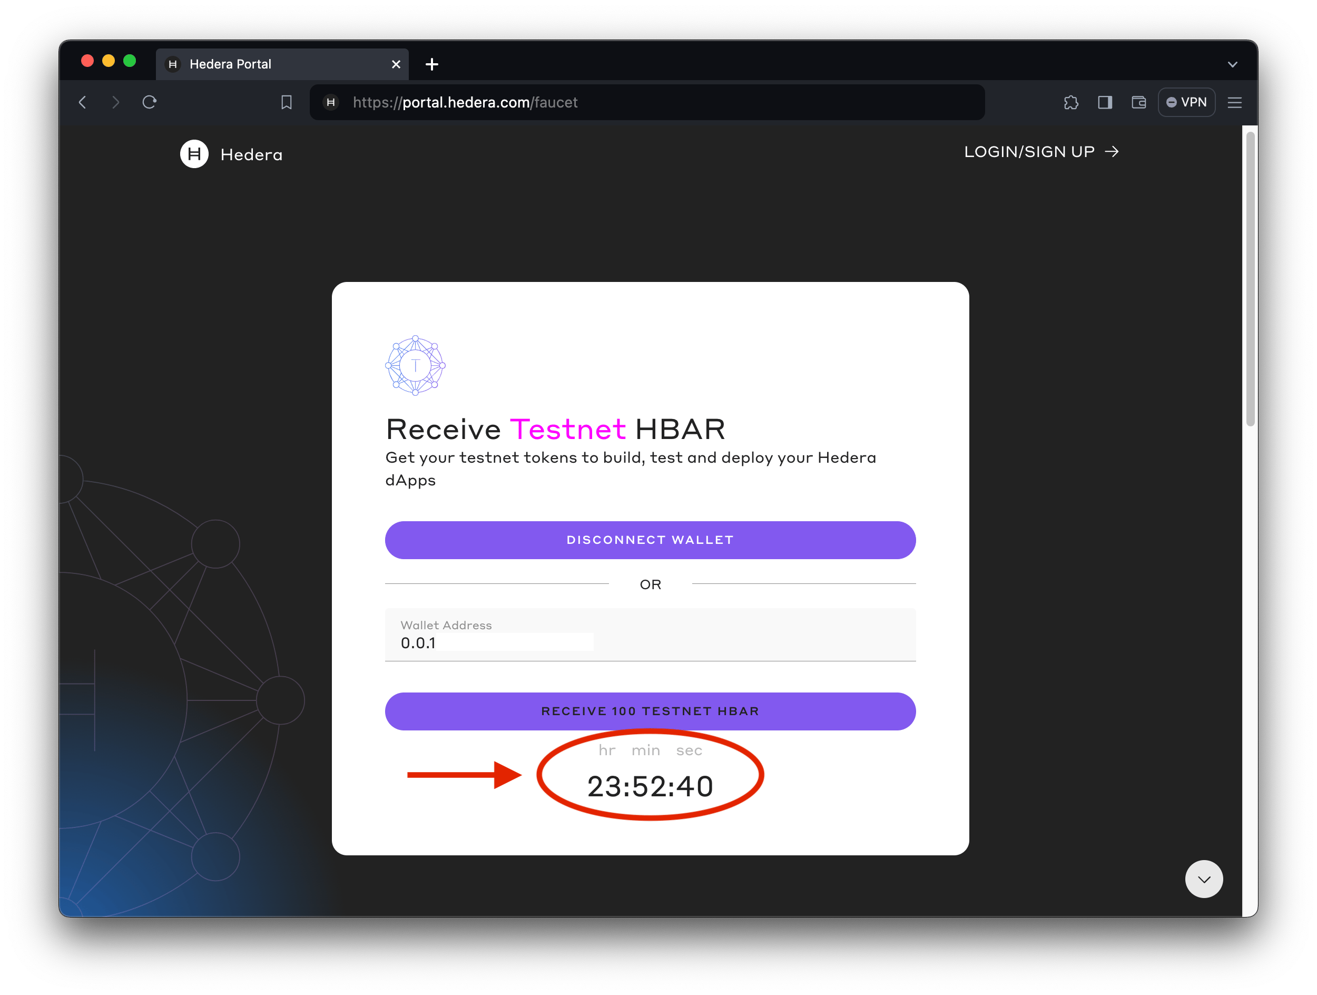The image size is (1317, 995).
Task: Close the Hedera Portal tab
Action: pos(396,64)
